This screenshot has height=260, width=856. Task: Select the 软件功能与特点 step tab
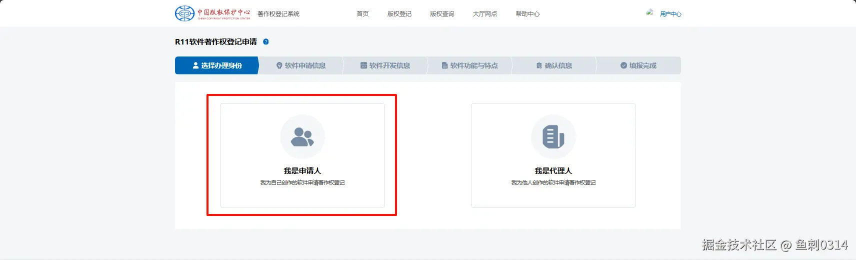(470, 65)
